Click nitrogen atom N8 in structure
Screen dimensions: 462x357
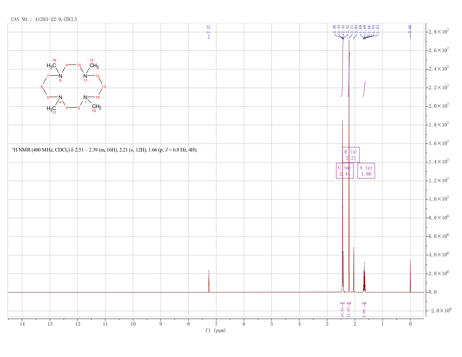click(x=60, y=76)
